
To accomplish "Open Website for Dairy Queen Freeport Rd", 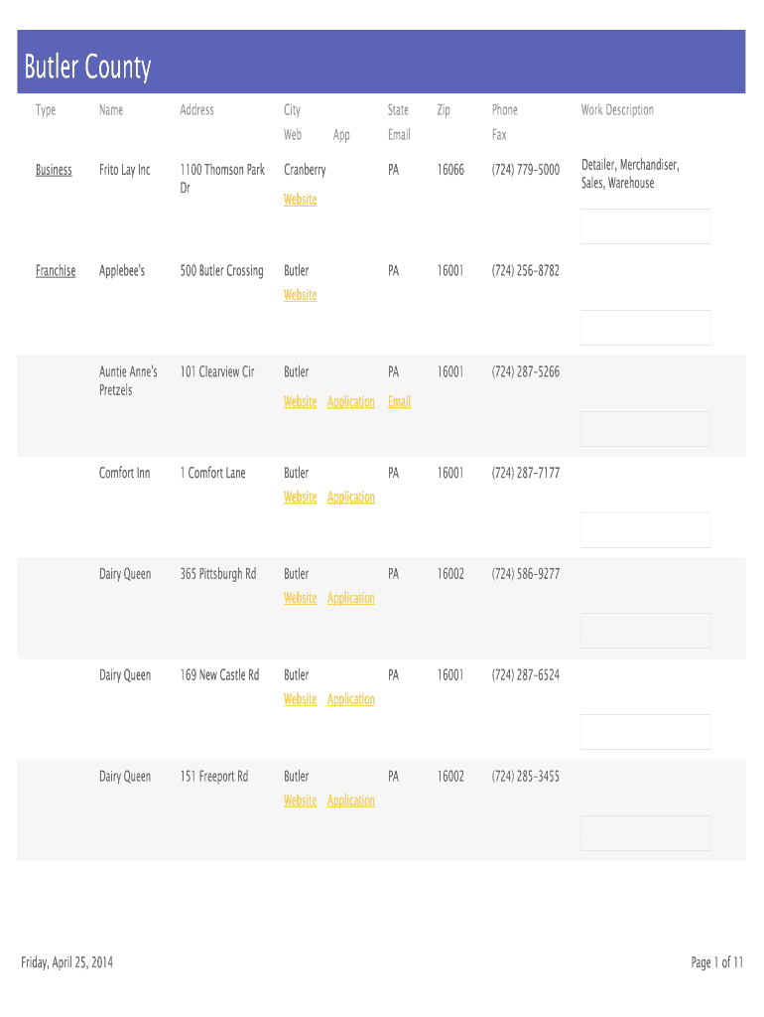I will [300, 801].
